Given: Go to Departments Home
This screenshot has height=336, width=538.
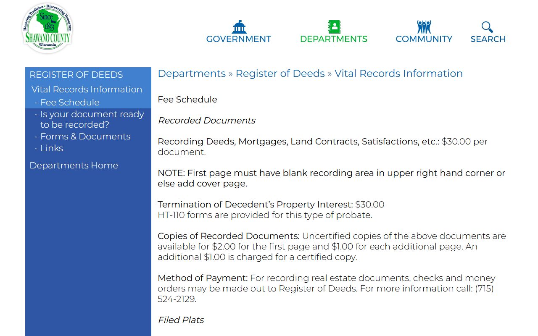Looking at the screenshot, I should [x=74, y=165].
